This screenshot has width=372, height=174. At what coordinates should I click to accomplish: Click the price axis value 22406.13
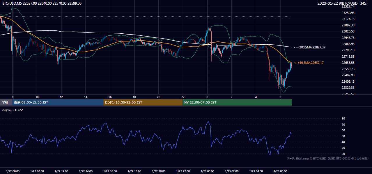click(x=348, y=81)
